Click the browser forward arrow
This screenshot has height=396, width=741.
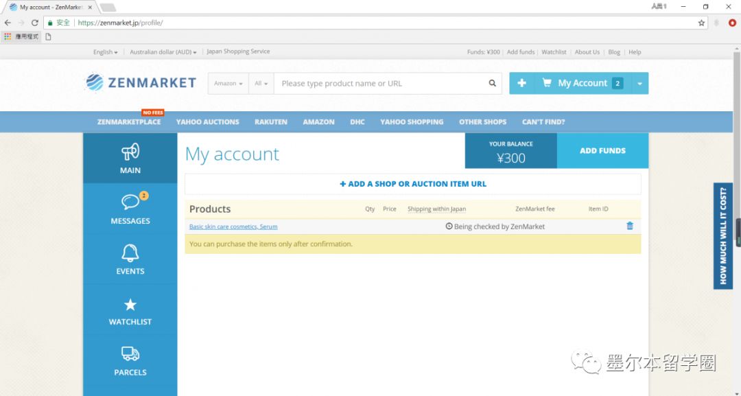click(21, 23)
